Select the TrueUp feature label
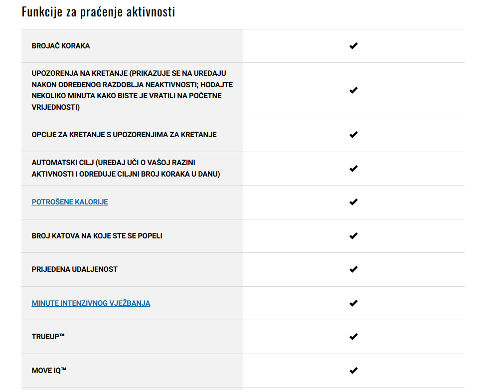 point(48,337)
